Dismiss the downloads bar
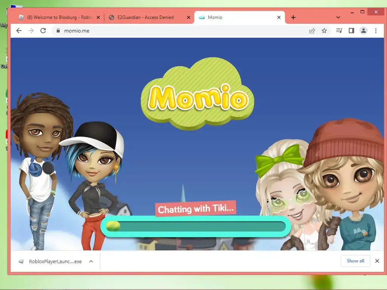 coord(377,261)
